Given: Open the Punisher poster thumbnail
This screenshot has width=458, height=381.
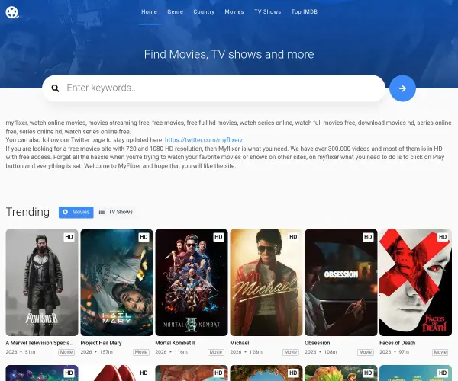Looking at the screenshot, I should tap(42, 282).
